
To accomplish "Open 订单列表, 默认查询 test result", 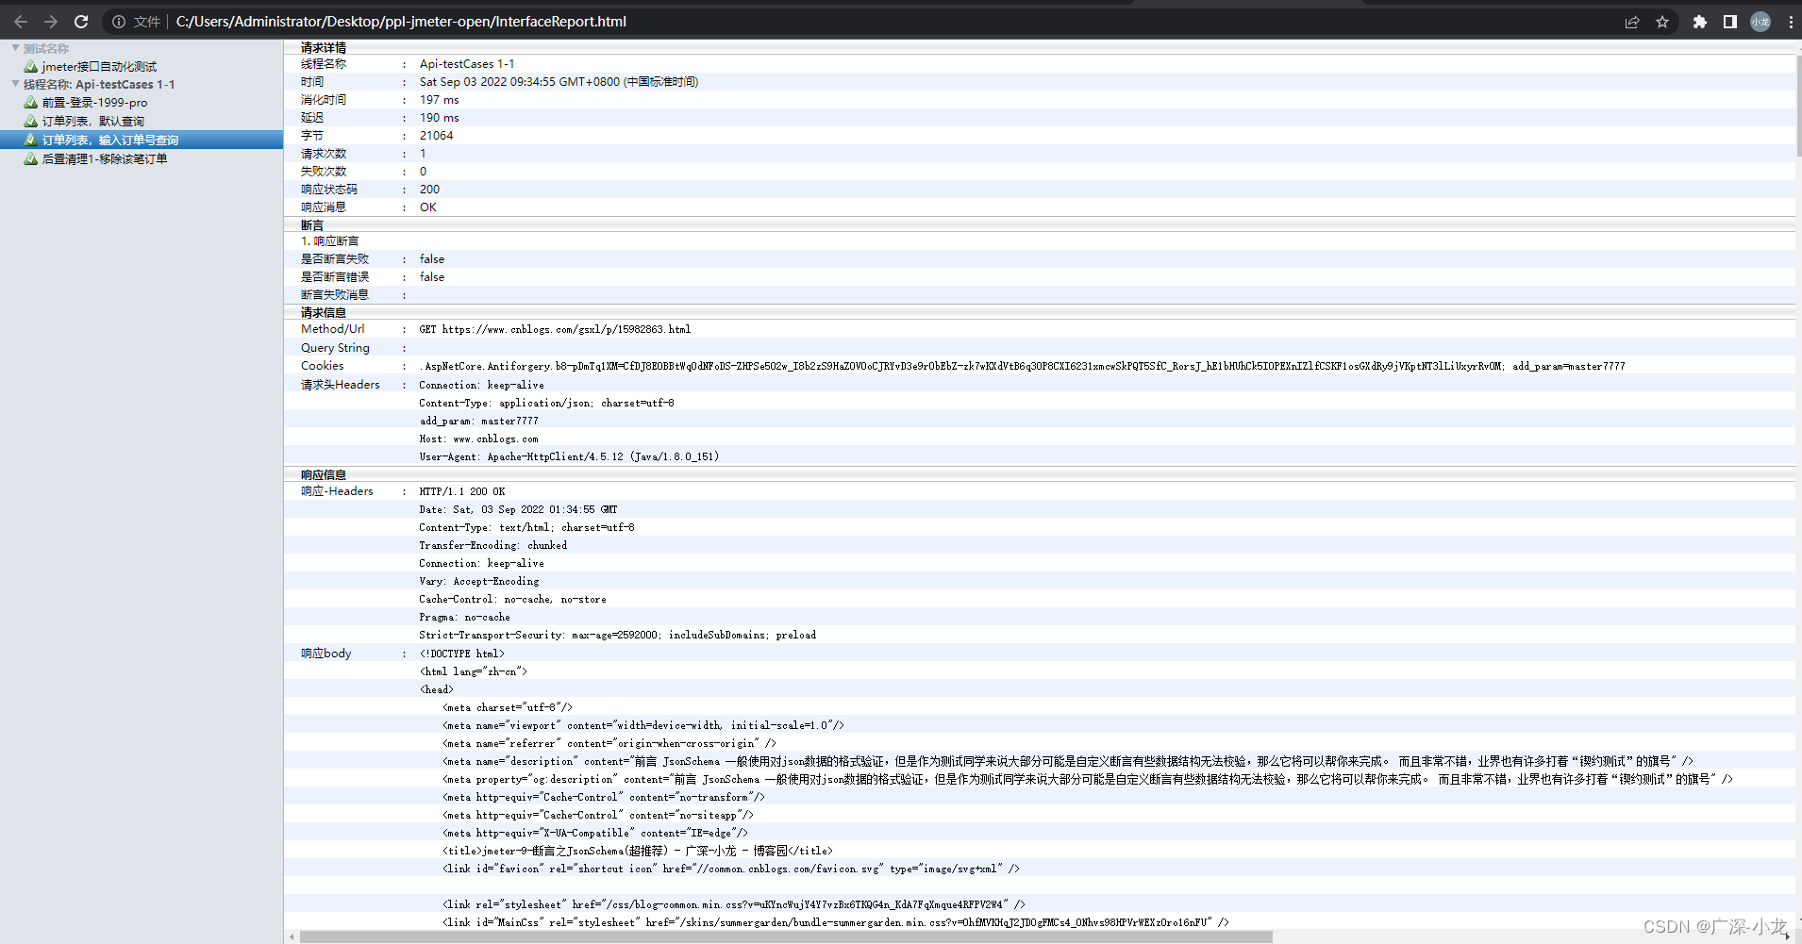I will coord(92,121).
